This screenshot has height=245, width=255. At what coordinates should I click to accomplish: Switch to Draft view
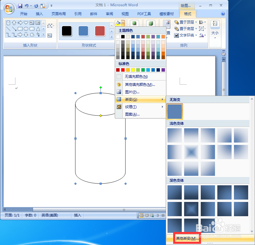coord(163,215)
